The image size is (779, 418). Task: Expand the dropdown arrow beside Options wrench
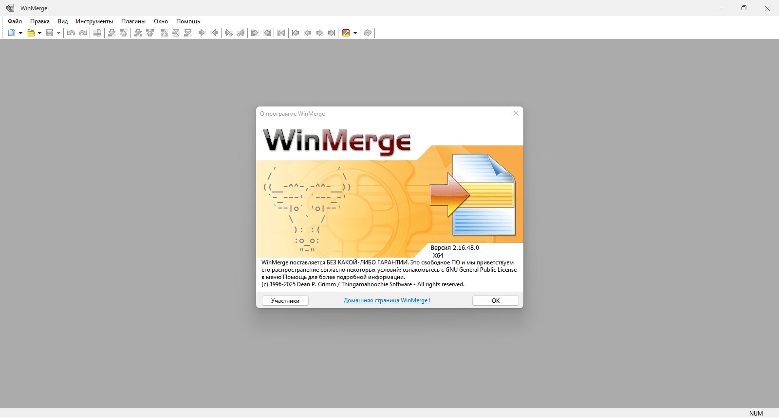click(x=355, y=33)
